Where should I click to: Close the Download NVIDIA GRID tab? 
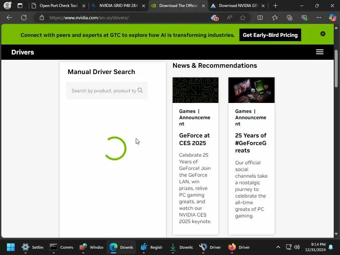pyautogui.click(x=263, y=6)
